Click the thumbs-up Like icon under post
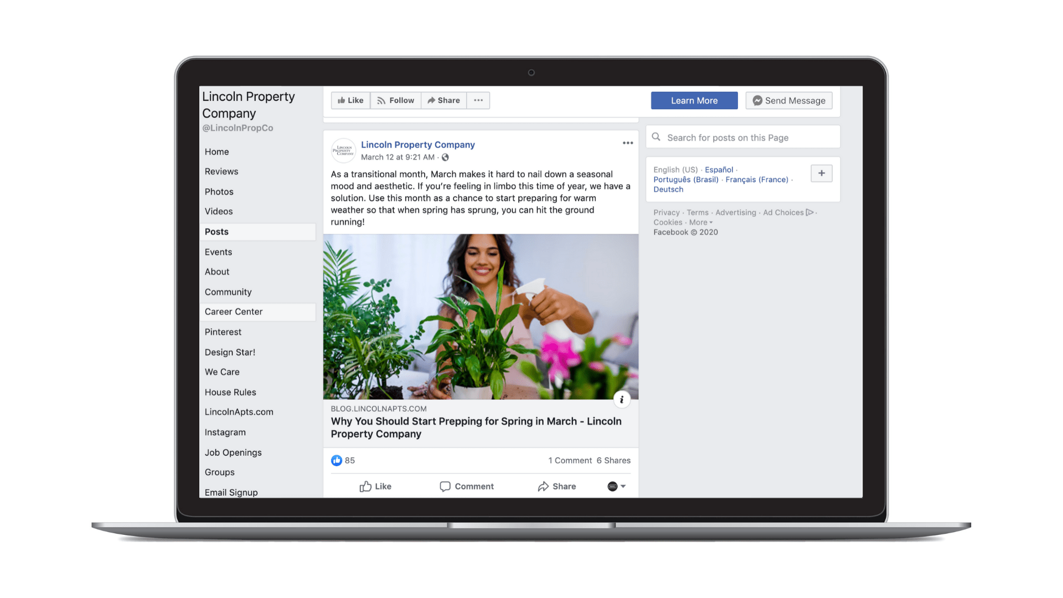 pos(365,486)
